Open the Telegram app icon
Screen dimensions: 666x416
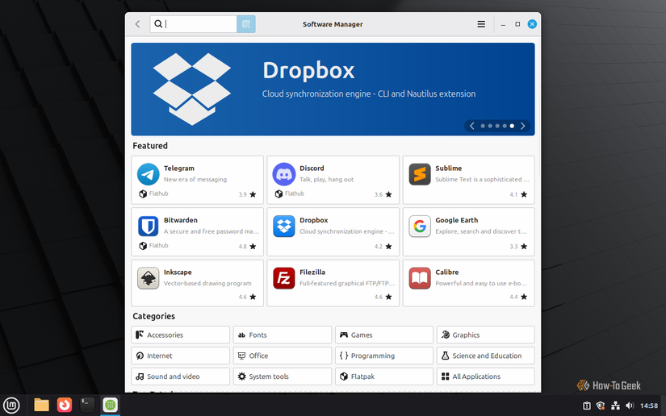click(149, 174)
